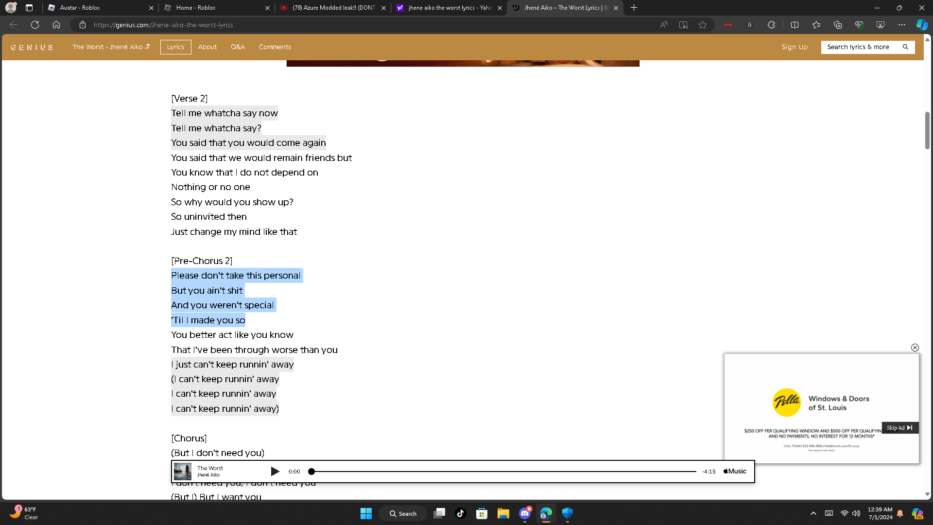
Task: Click the playback progress slider knob
Action: point(311,472)
